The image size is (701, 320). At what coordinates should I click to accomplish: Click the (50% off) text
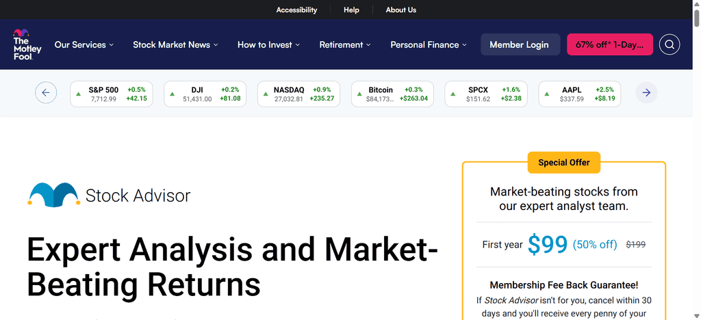tap(595, 245)
